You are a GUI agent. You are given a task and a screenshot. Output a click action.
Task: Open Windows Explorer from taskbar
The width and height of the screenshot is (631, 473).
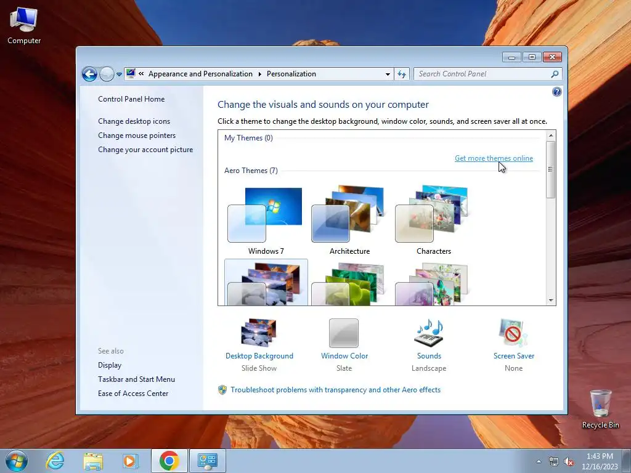point(93,461)
